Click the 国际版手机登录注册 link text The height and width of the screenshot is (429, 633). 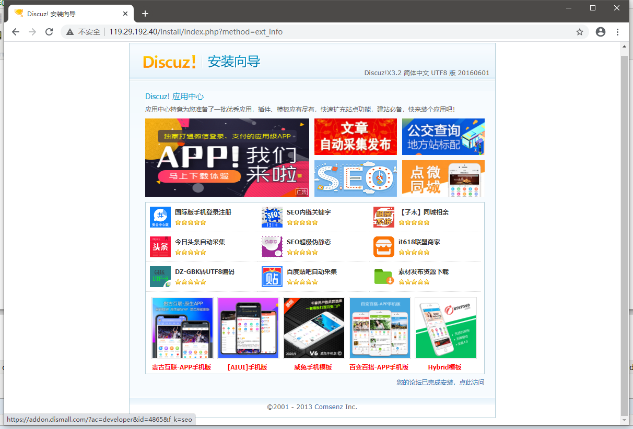pos(203,212)
